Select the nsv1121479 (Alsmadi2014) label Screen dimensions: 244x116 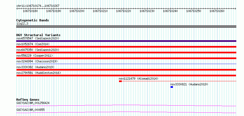point(138,79)
